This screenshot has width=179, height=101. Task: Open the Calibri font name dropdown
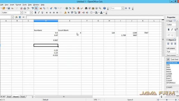tap(22, 13)
